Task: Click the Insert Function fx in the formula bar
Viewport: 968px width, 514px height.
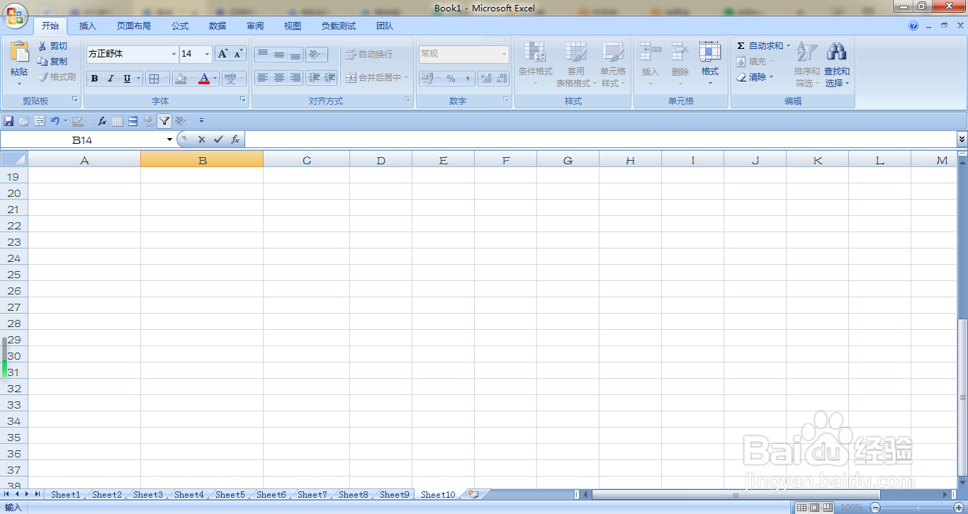Action: (x=235, y=140)
